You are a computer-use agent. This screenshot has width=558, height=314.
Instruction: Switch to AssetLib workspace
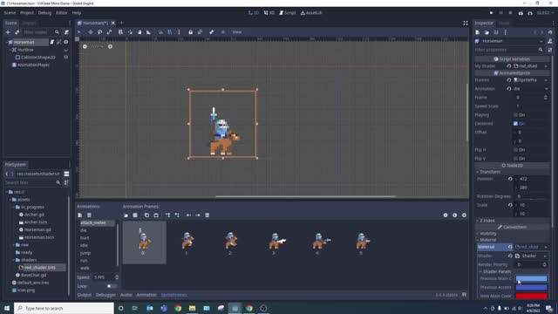tap(312, 13)
